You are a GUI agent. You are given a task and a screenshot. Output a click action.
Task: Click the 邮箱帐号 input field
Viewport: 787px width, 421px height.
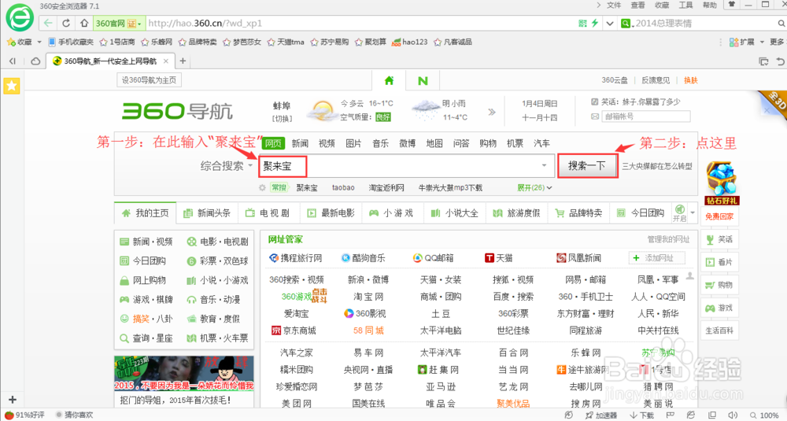pos(646,116)
